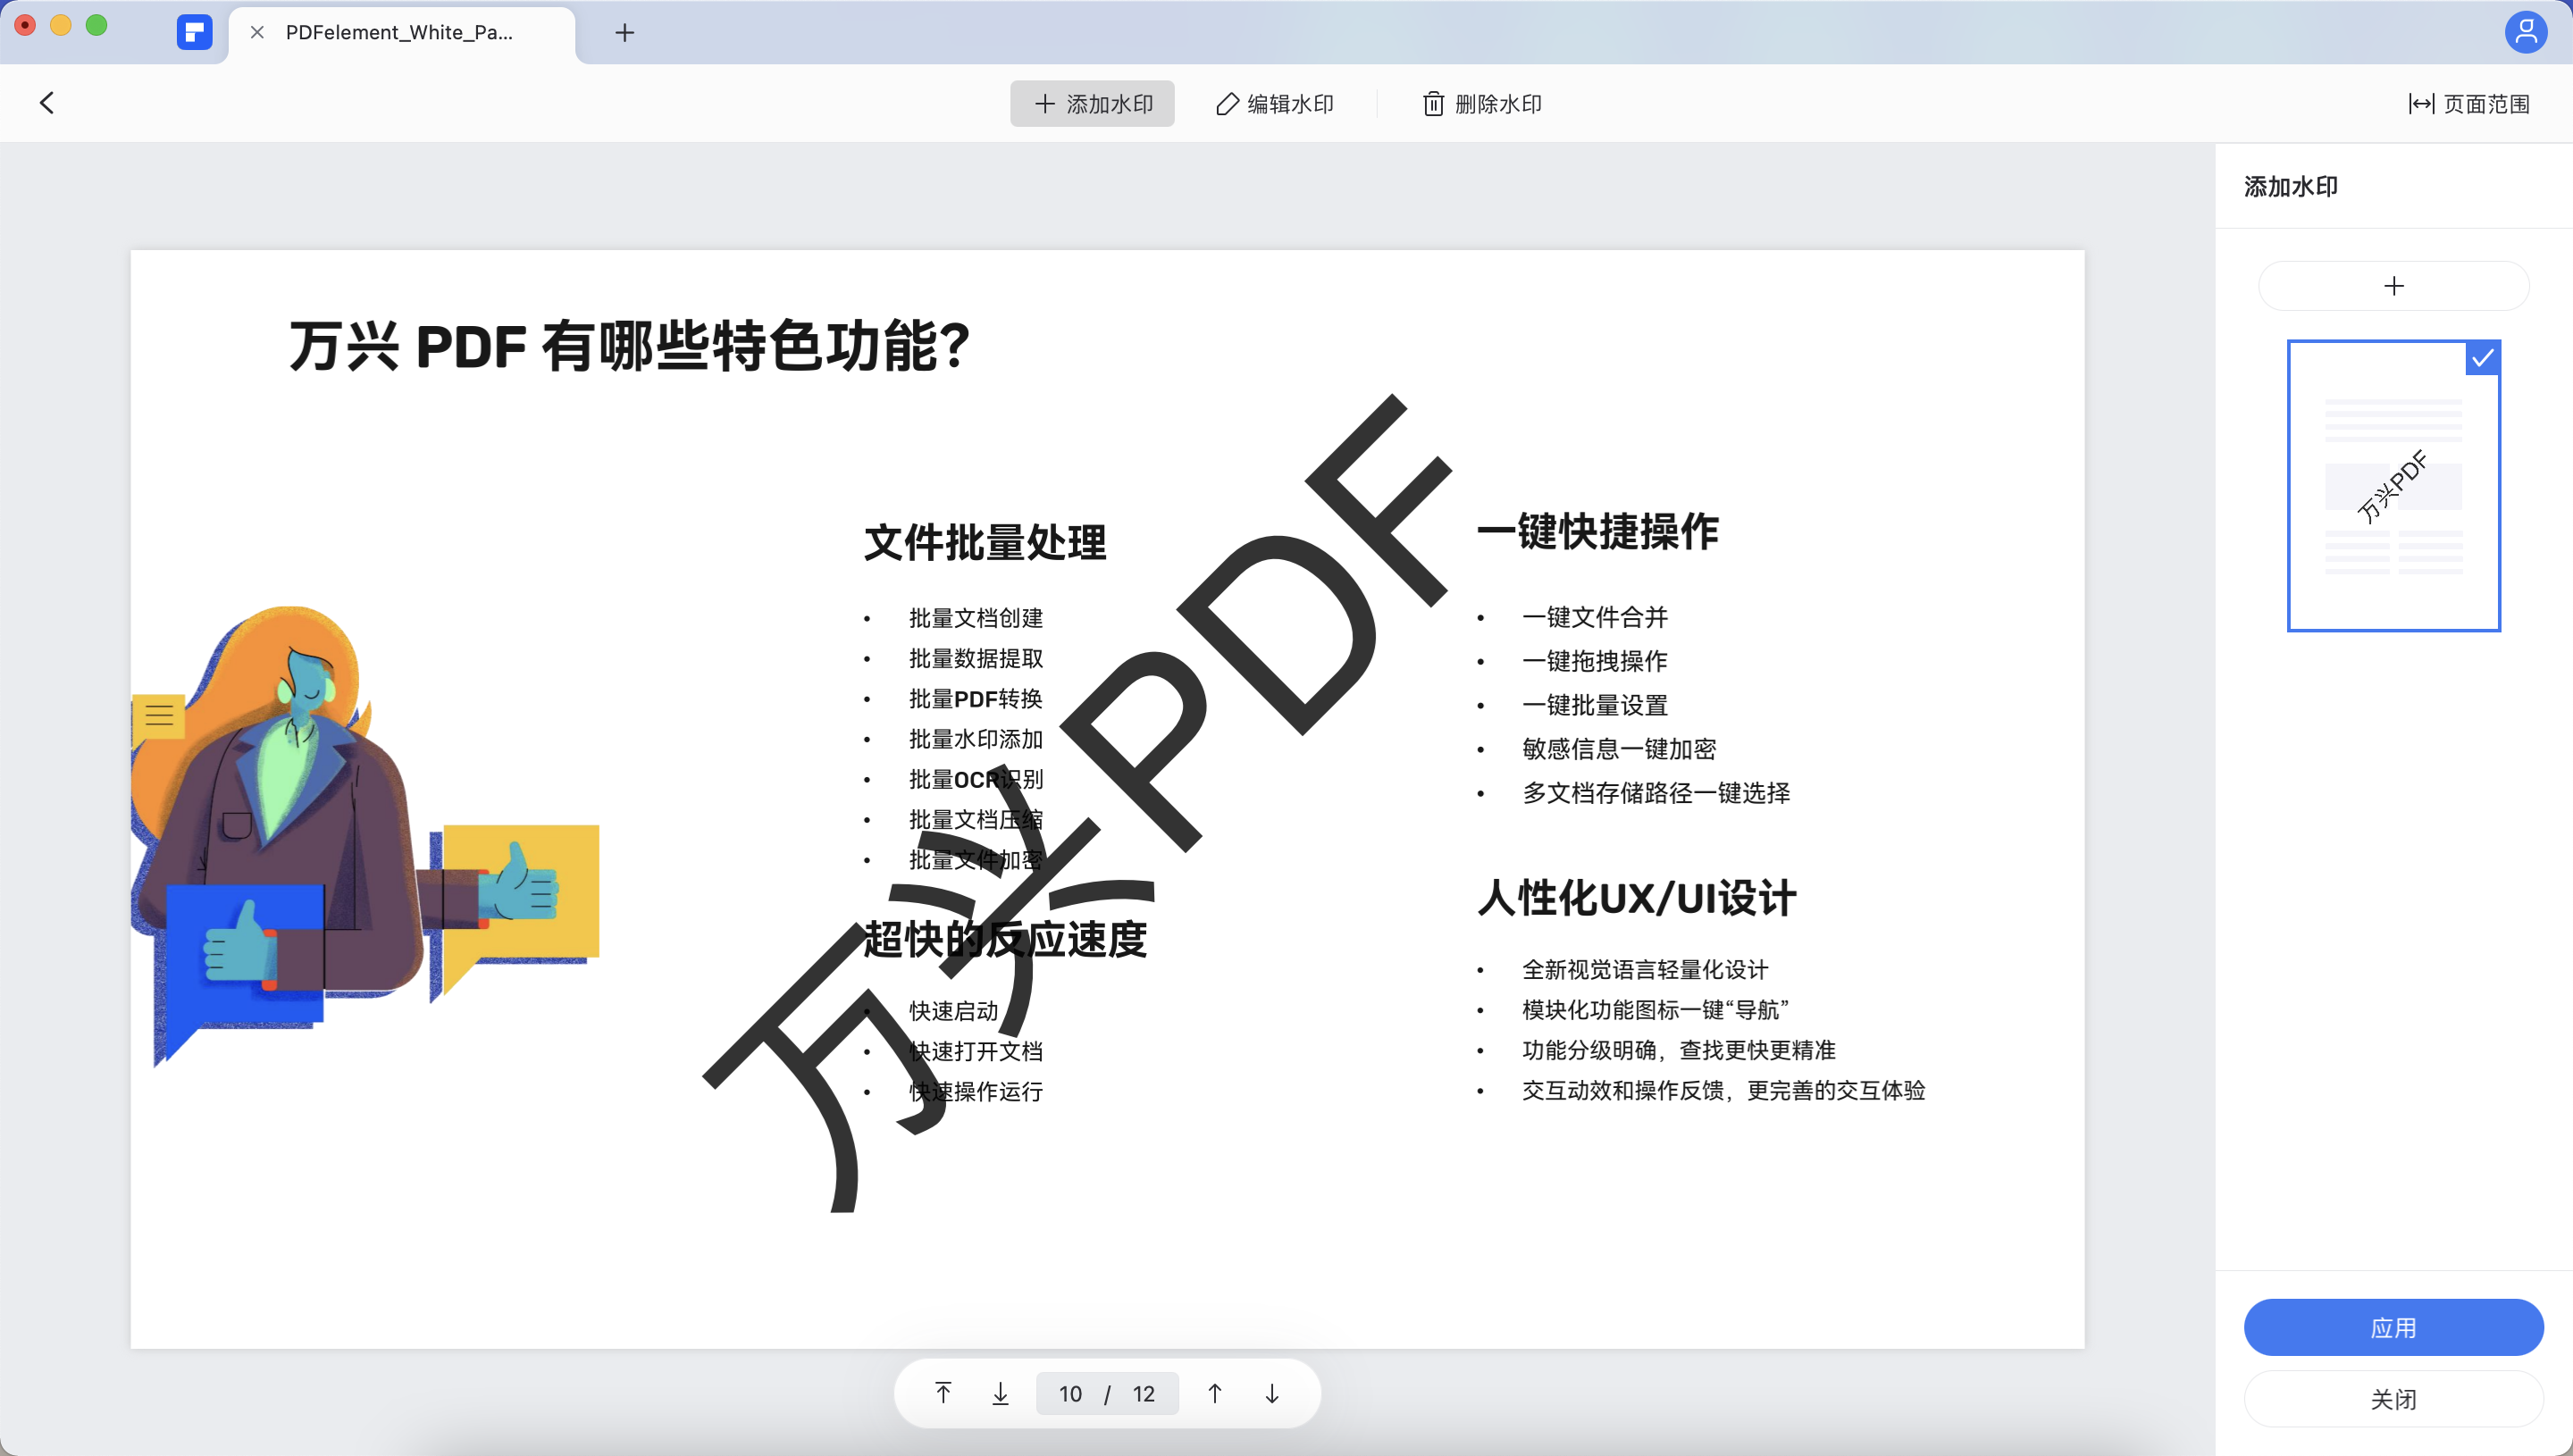Close the PDFelement_White_Pa document tab
Image resolution: width=2573 pixels, height=1456 pixels.
258,32
